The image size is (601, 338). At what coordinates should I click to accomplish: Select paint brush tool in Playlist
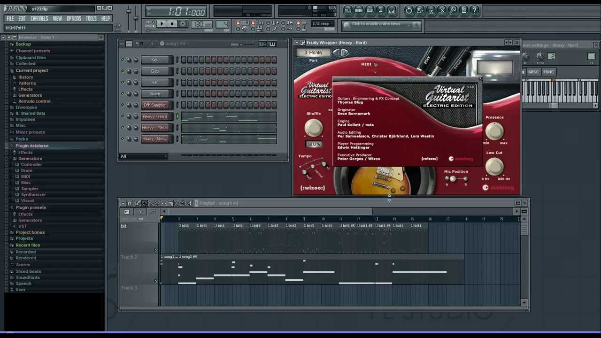[x=145, y=203]
